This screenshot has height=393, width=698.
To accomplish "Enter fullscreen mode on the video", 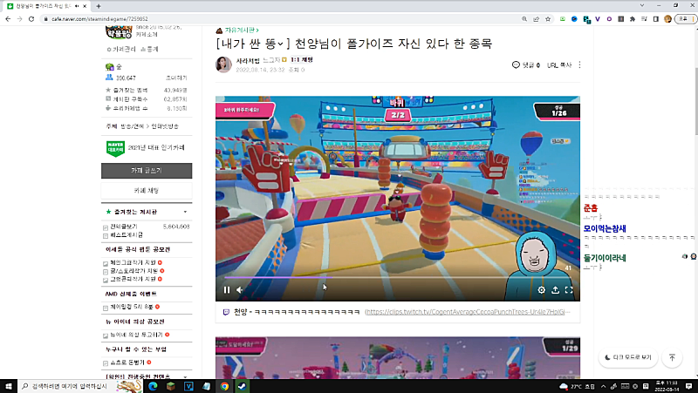I will pyautogui.click(x=569, y=290).
